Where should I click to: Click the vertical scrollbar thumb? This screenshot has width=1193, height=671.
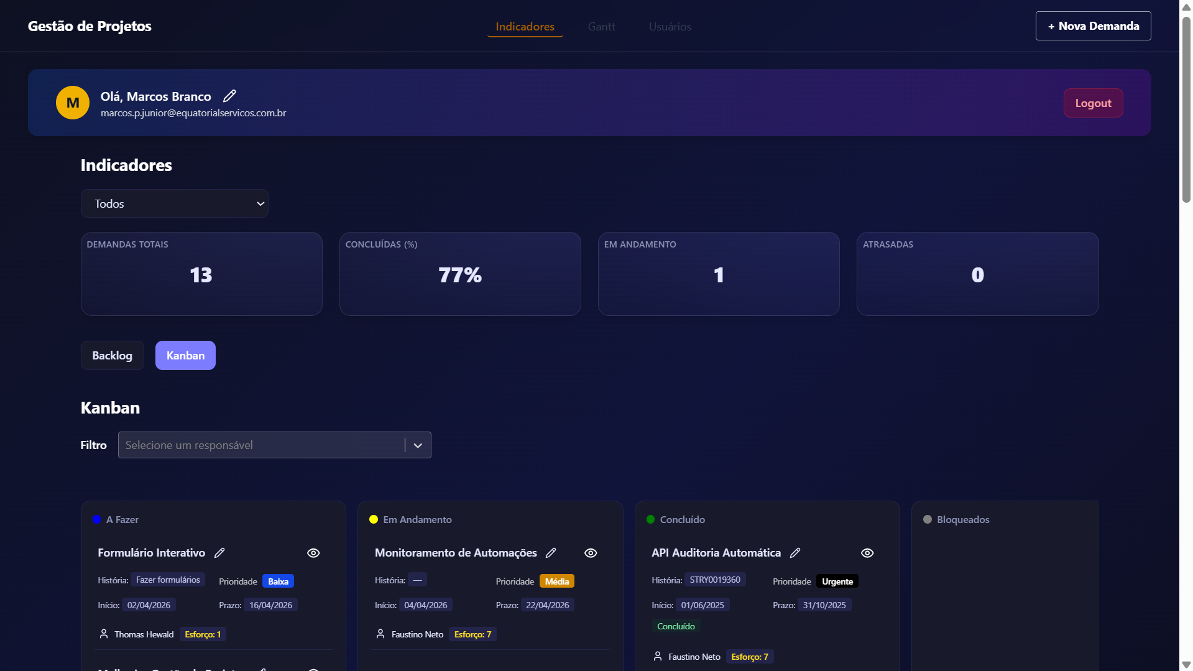pyautogui.click(x=1186, y=109)
